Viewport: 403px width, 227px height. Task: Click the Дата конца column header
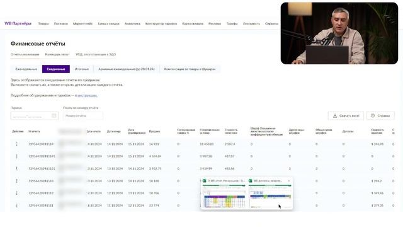click(113, 132)
